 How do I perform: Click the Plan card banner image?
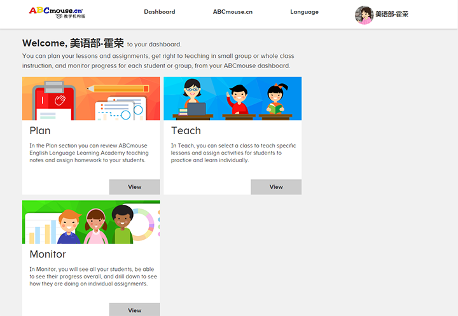pyautogui.click(x=91, y=99)
